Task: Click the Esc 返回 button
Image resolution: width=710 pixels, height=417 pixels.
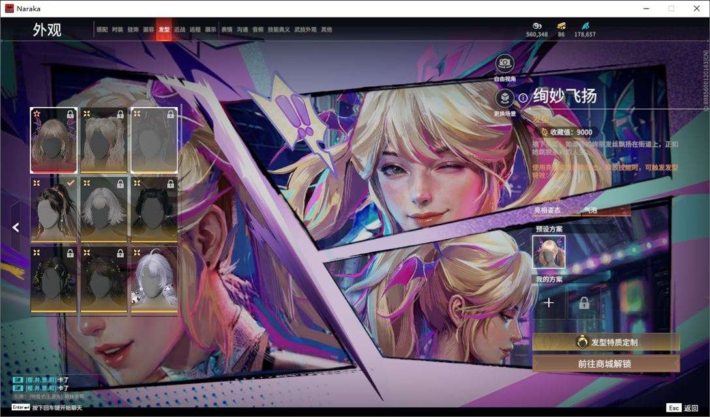Action: [683, 408]
